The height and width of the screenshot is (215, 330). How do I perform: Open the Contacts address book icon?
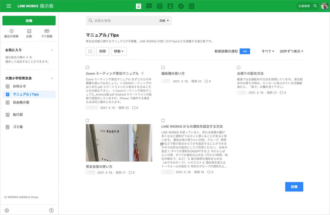pos(170,6)
